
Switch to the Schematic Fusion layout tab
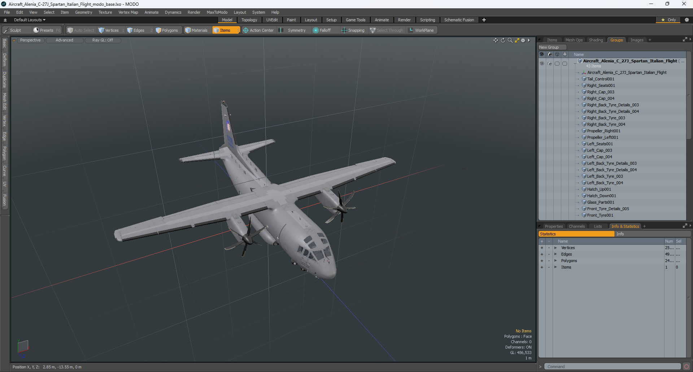(459, 20)
